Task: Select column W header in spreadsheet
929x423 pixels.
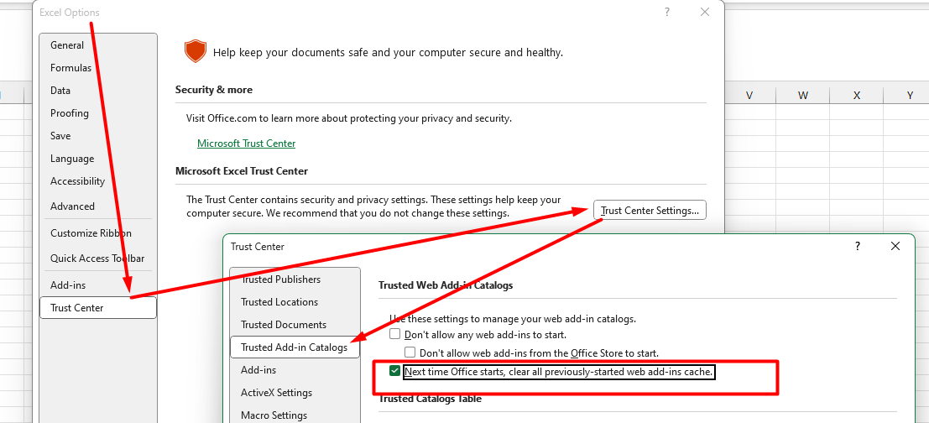Action: point(803,96)
